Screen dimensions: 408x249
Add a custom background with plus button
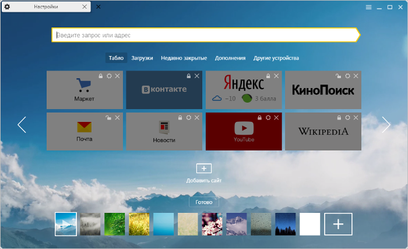point(338,224)
